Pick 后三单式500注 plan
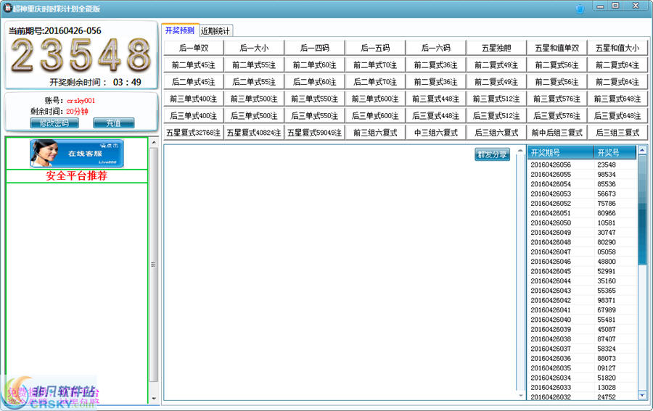Image resolution: width=653 pixels, height=411 pixels. 254,116
